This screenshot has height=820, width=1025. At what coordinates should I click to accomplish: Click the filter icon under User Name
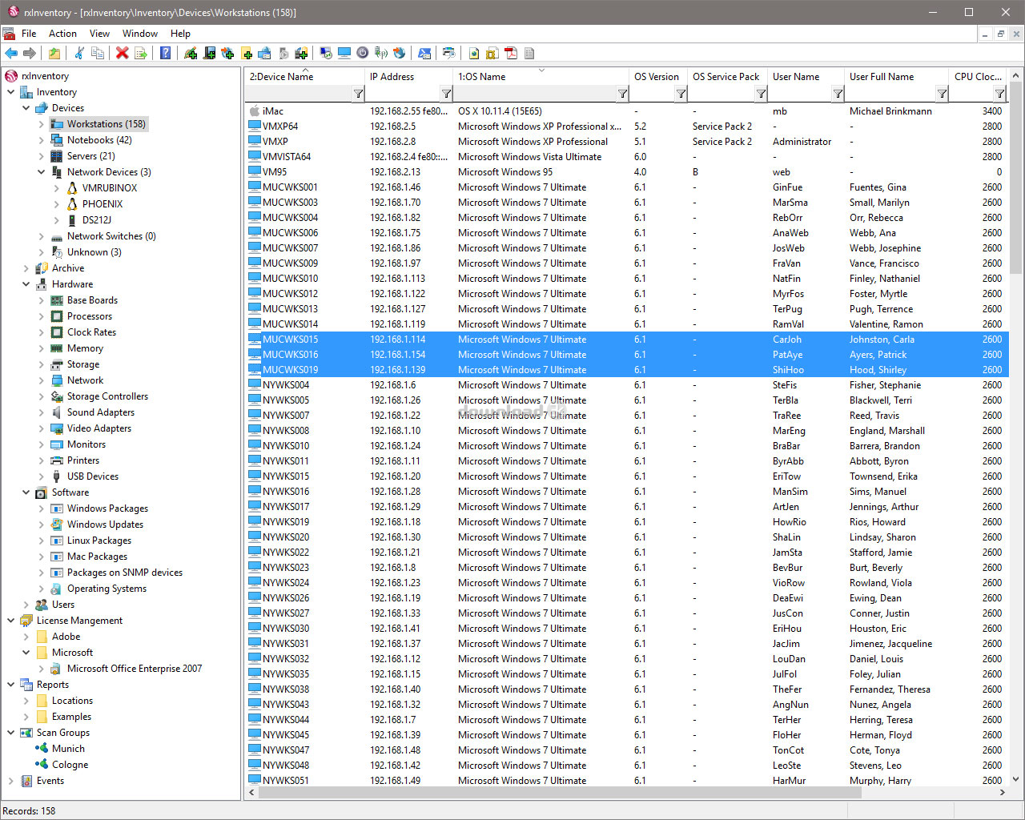click(838, 94)
